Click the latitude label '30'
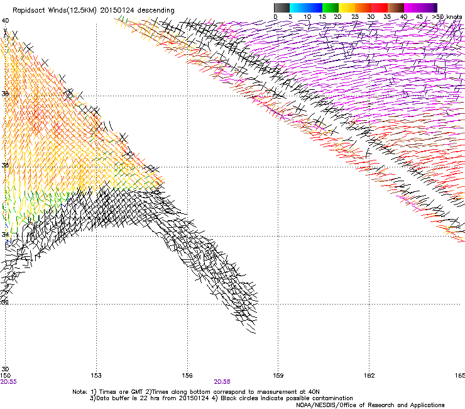 [5, 369]
